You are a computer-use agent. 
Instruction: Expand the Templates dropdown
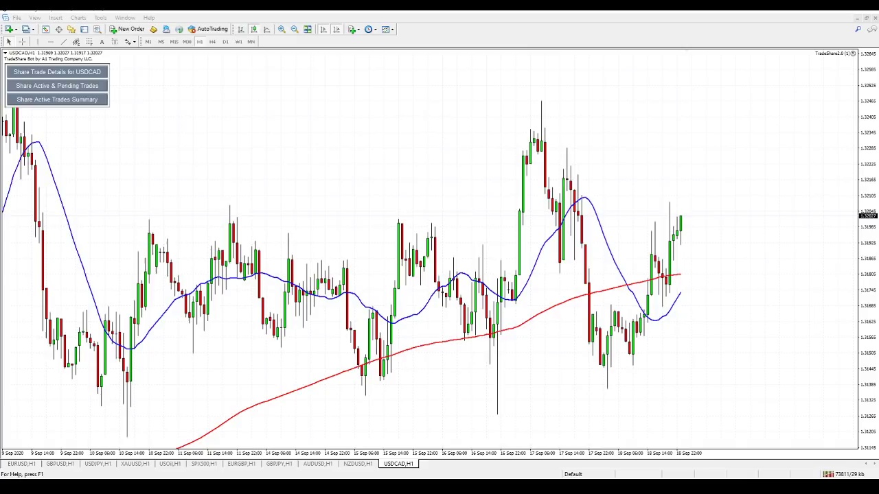pos(392,30)
